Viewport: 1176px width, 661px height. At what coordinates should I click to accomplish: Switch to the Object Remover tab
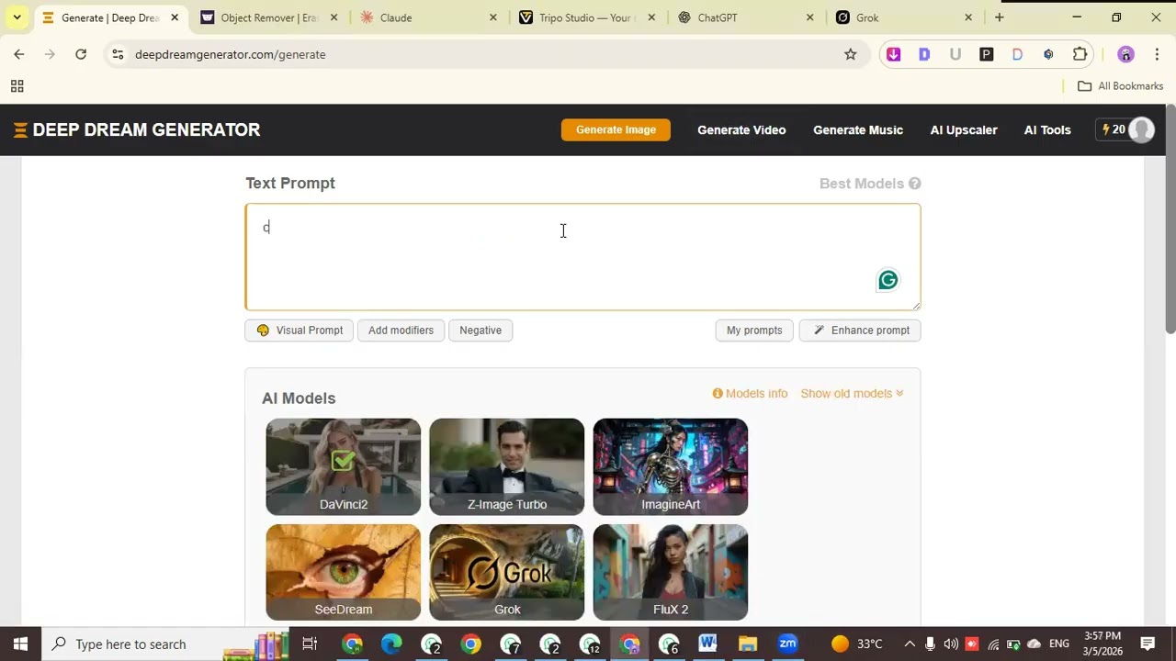pos(268,17)
